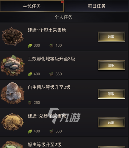Click the red notification dot on 主线任务

tap(62, 2)
